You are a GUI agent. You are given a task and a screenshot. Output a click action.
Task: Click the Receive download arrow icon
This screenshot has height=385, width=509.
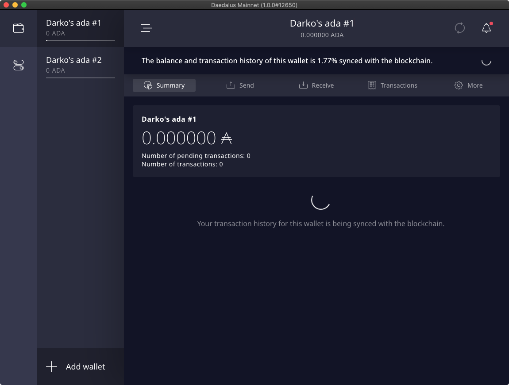pyautogui.click(x=303, y=85)
